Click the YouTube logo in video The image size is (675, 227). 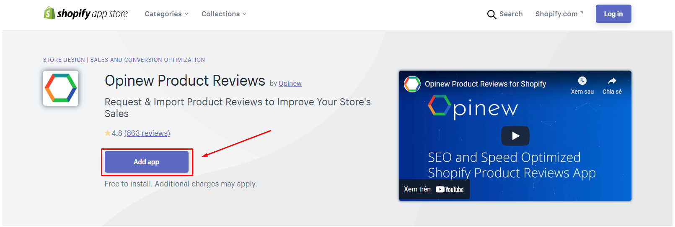[450, 189]
